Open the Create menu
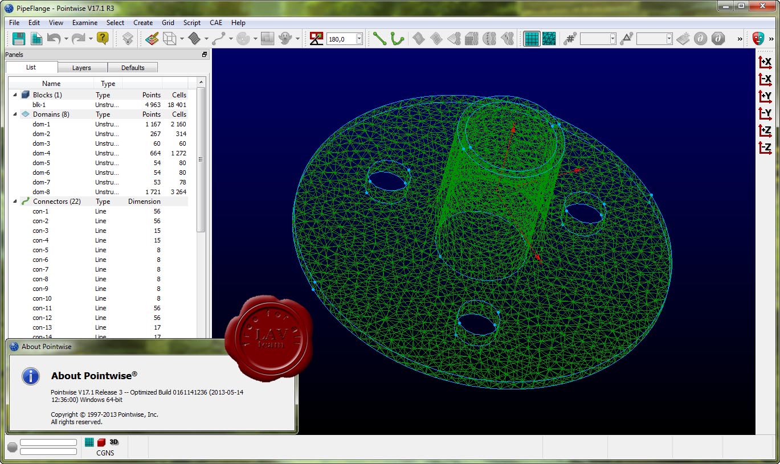Screen dimensions: 780x464 (x=143, y=23)
